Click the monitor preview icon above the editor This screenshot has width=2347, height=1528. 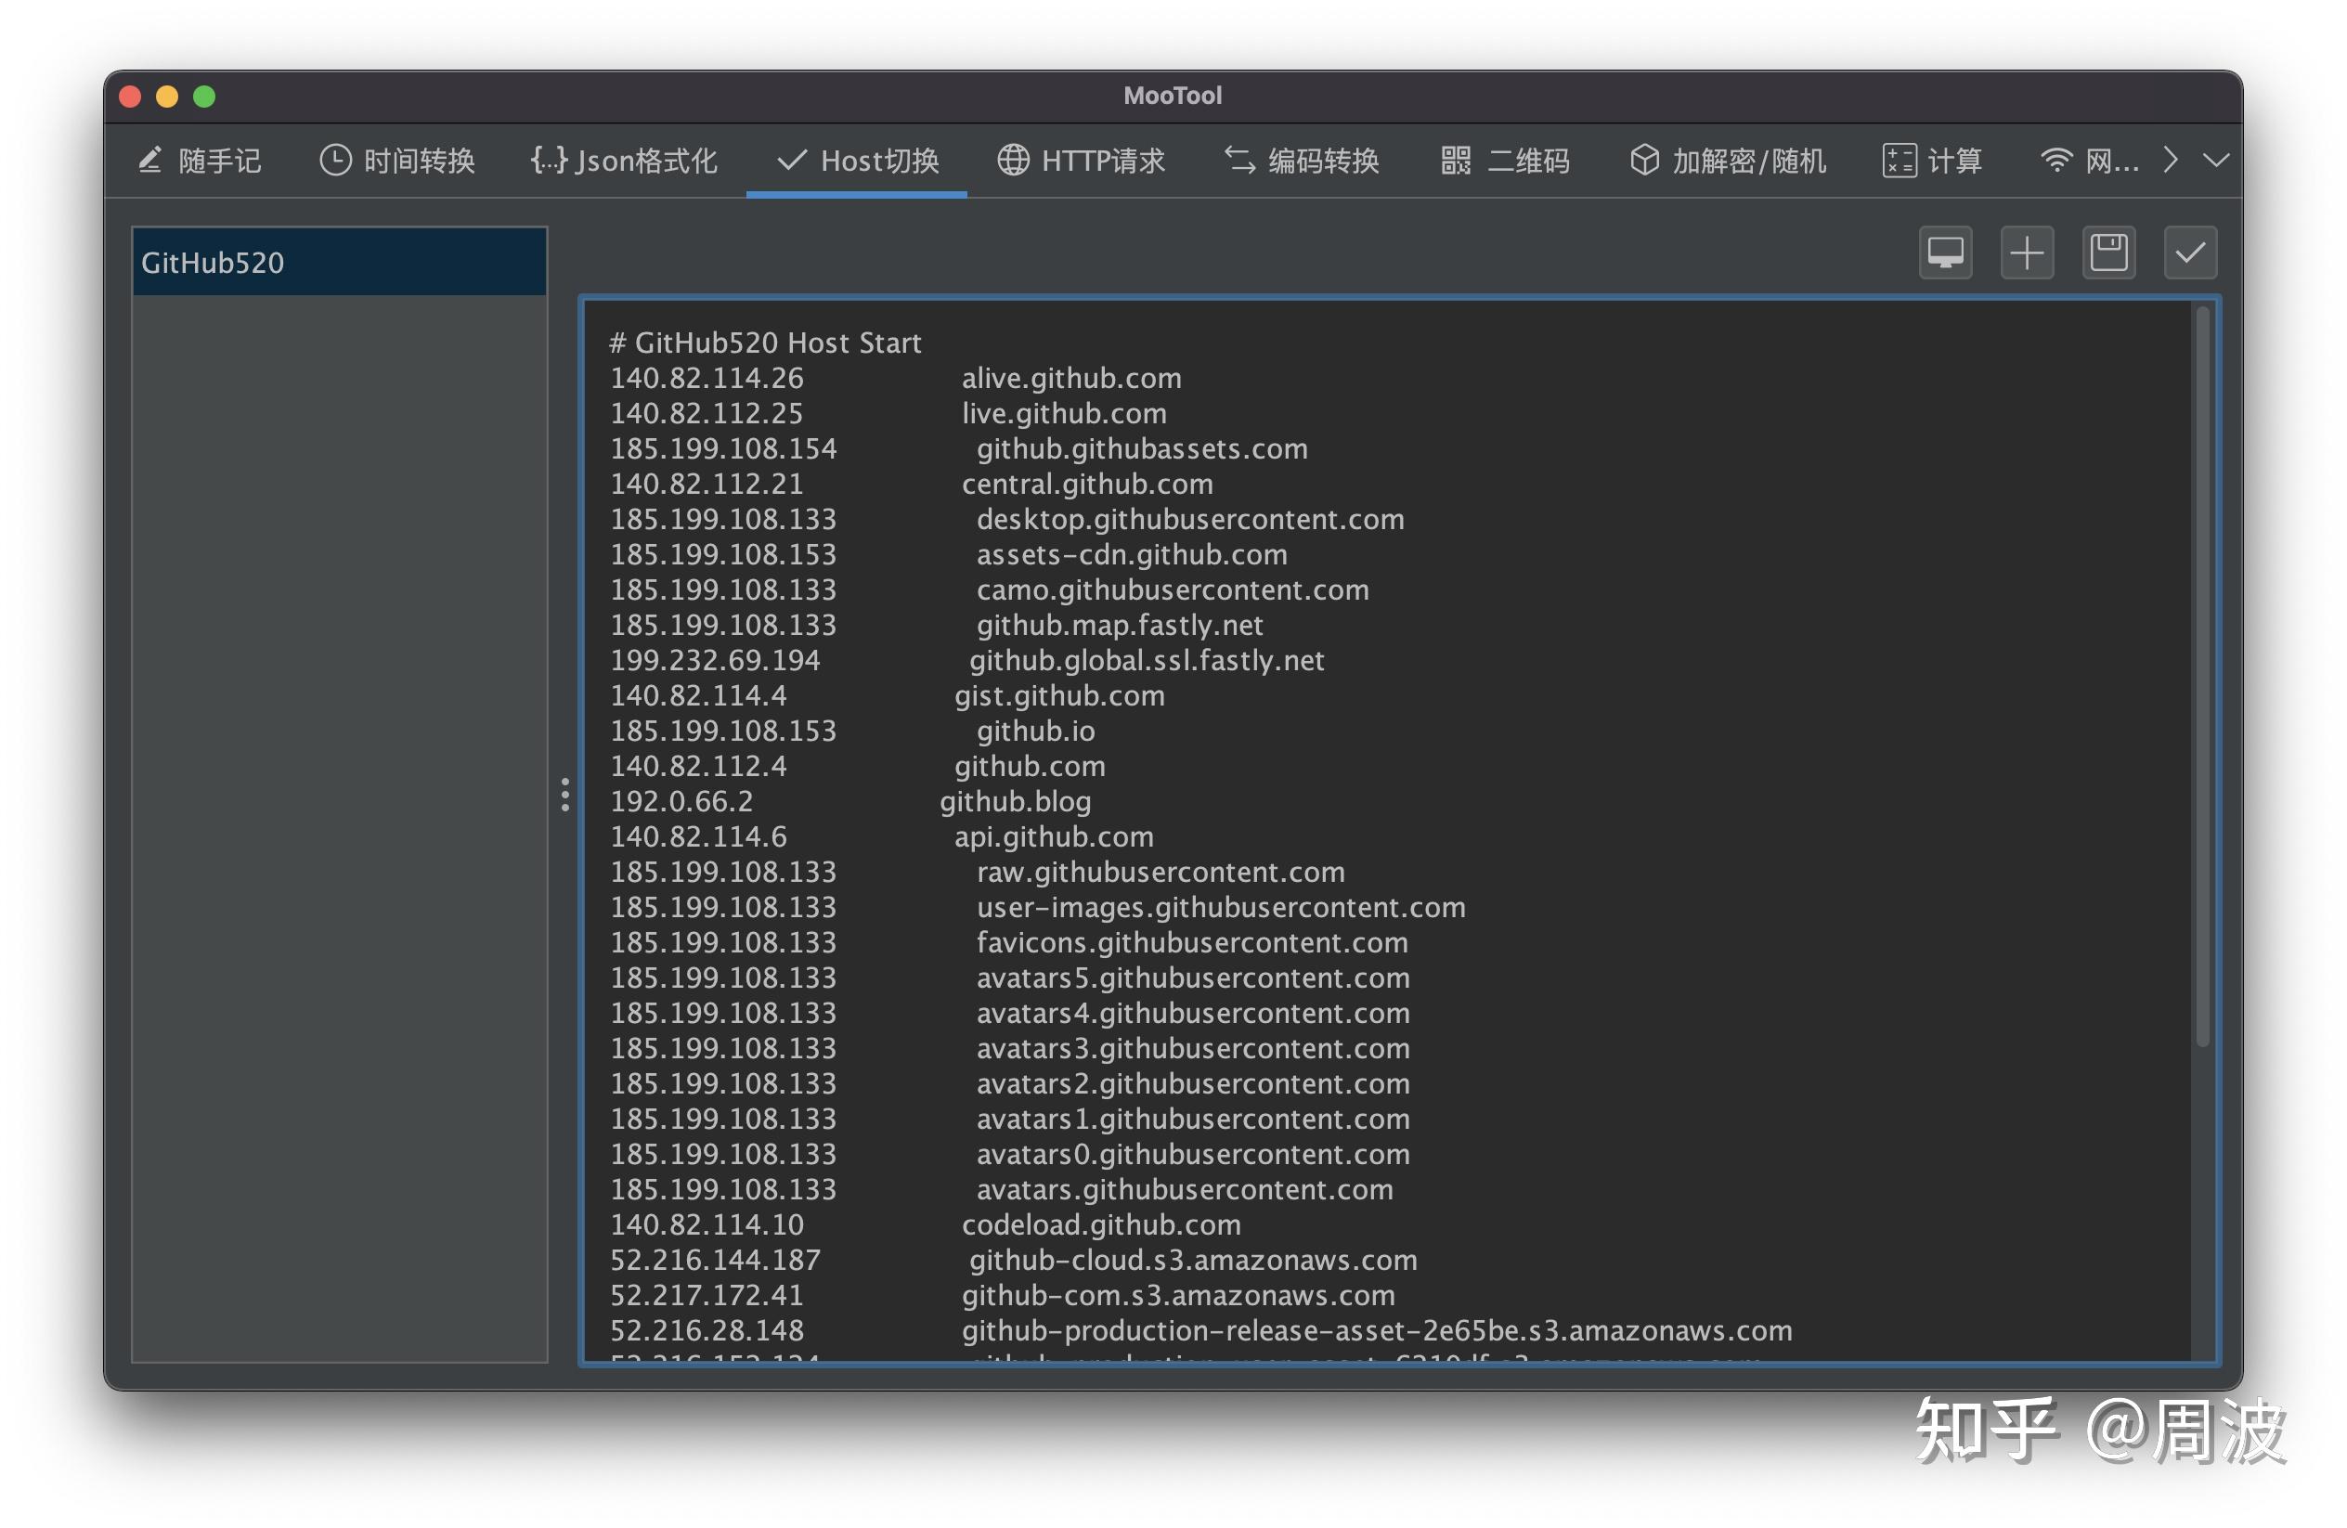tap(1945, 253)
